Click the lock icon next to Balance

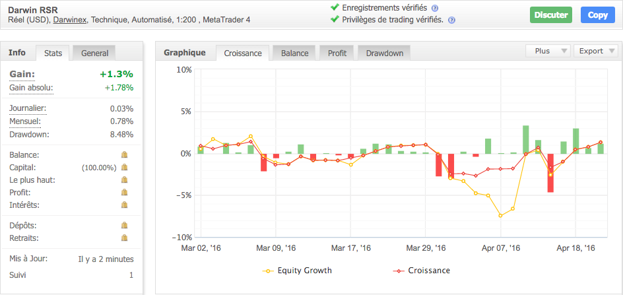(x=124, y=154)
